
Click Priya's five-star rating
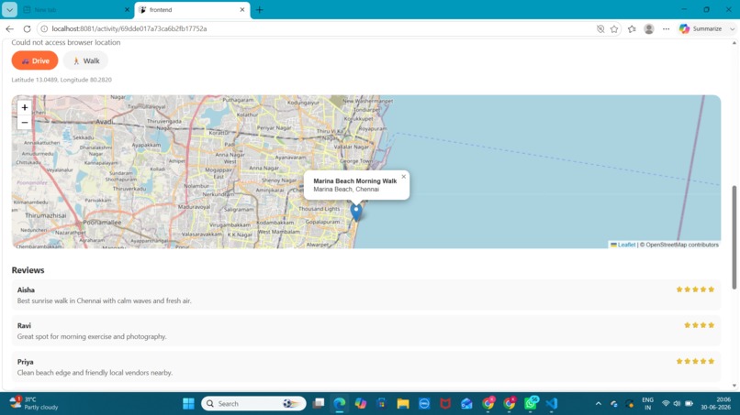click(x=695, y=361)
